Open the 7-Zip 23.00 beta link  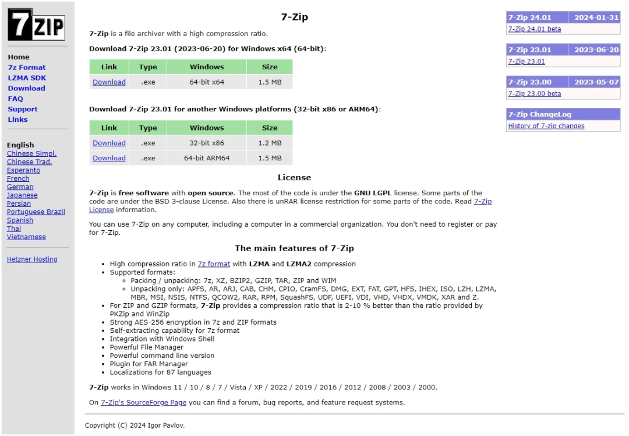point(534,93)
